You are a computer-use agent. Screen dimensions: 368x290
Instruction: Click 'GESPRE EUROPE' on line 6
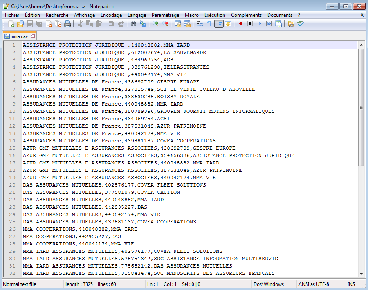click(x=178, y=82)
